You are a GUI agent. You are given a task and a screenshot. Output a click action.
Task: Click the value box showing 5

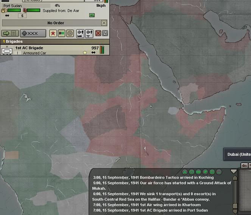(22, 16)
